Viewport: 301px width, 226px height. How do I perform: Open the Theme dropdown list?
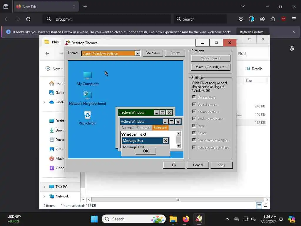138,54
